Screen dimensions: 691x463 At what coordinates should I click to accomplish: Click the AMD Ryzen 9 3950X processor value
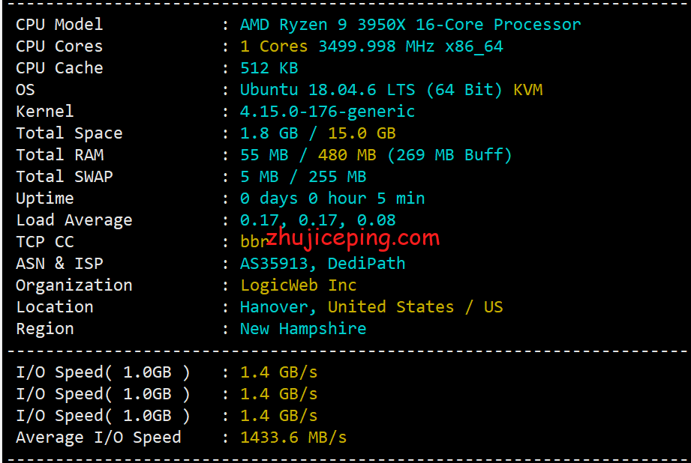[410, 25]
